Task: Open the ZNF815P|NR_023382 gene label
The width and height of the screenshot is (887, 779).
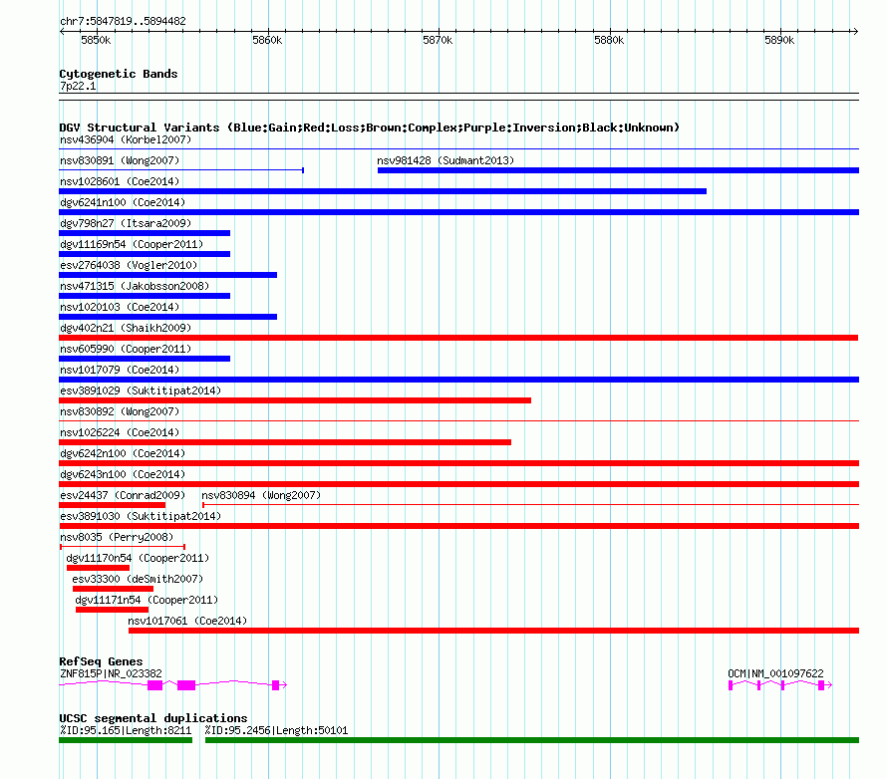Action: click(x=111, y=673)
